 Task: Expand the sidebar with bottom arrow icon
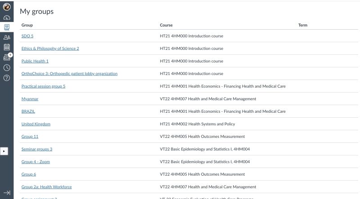(7, 192)
